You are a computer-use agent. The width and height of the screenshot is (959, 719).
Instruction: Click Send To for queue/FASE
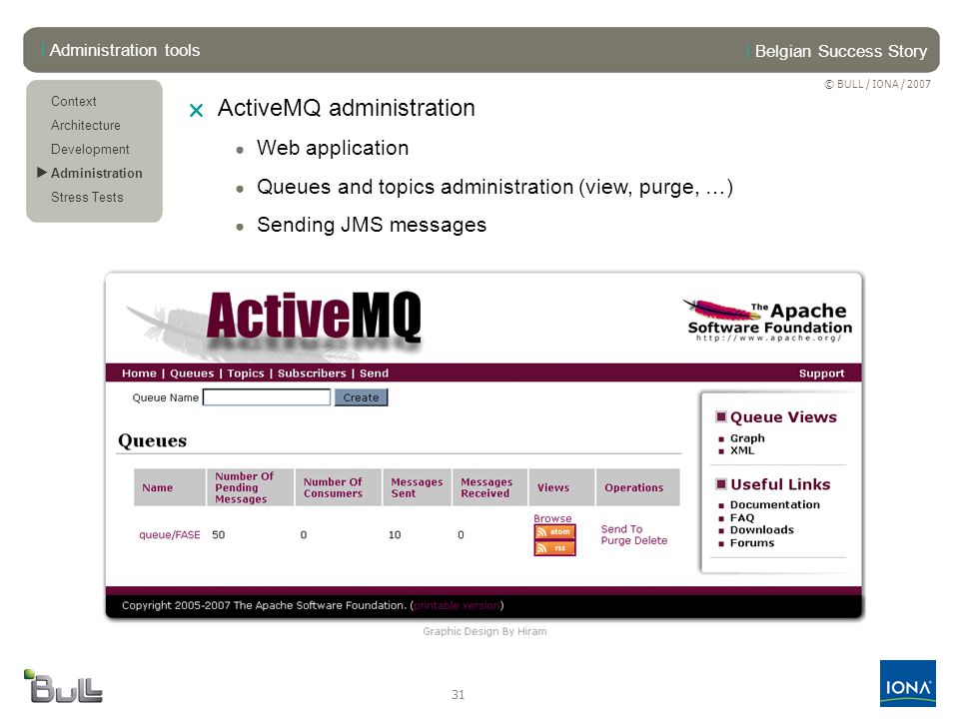click(621, 529)
